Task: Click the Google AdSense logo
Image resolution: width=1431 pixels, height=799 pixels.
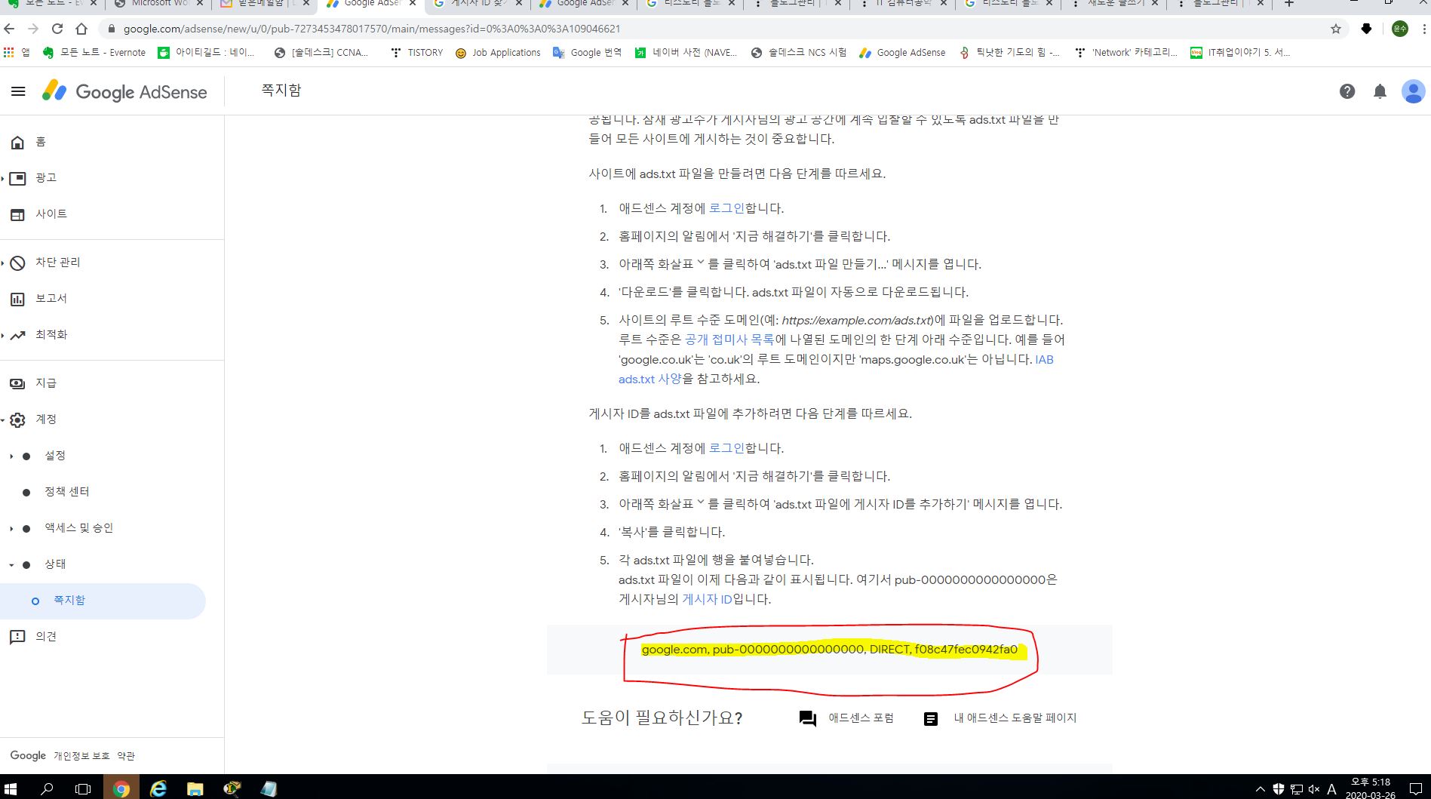Action: tap(124, 91)
